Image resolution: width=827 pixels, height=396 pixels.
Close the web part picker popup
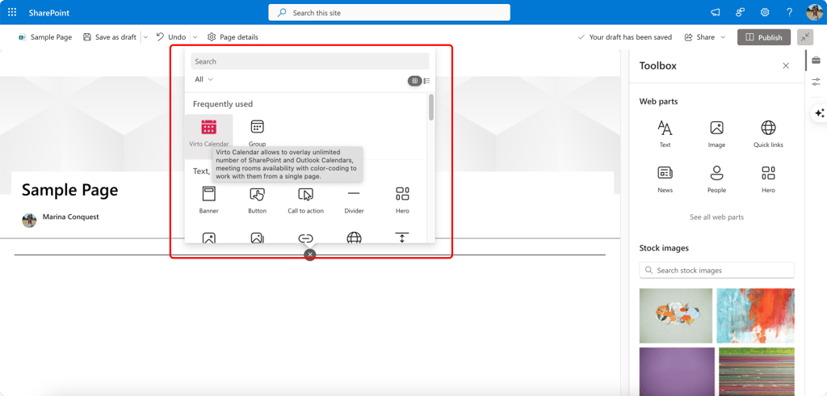(x=310, y=255)
